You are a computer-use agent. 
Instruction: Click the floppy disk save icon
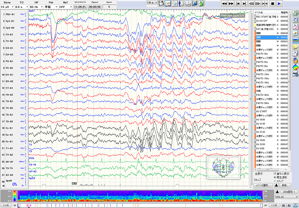161,3
